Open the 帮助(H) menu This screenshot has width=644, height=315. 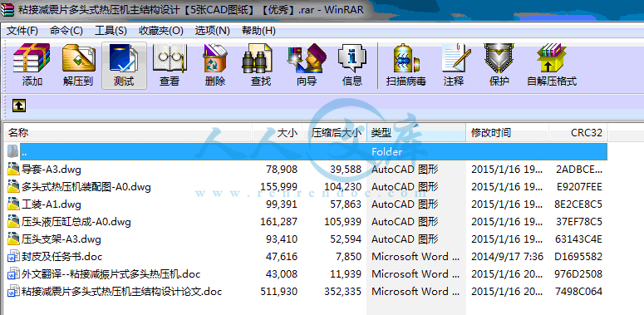[x=258, y=31]
